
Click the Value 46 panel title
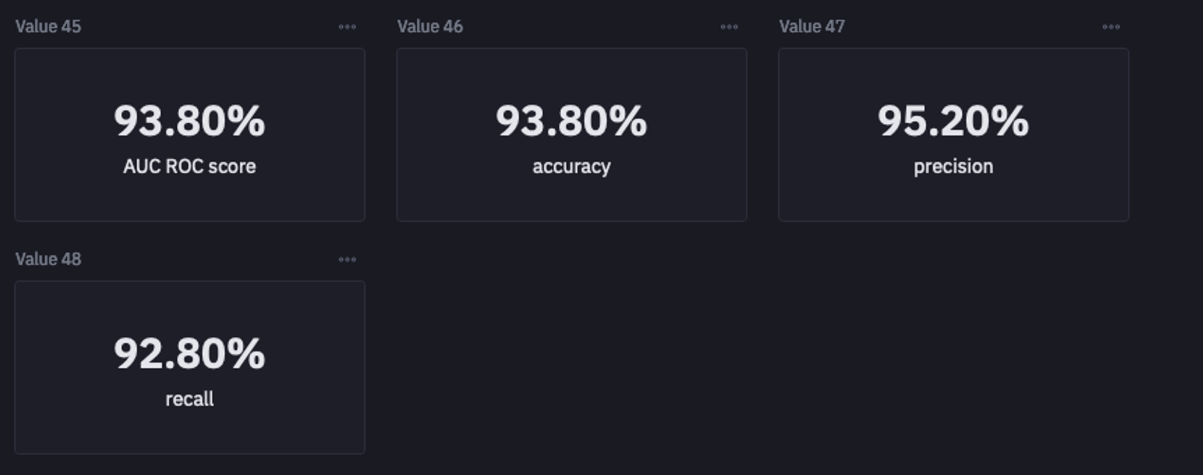(430, 26)
